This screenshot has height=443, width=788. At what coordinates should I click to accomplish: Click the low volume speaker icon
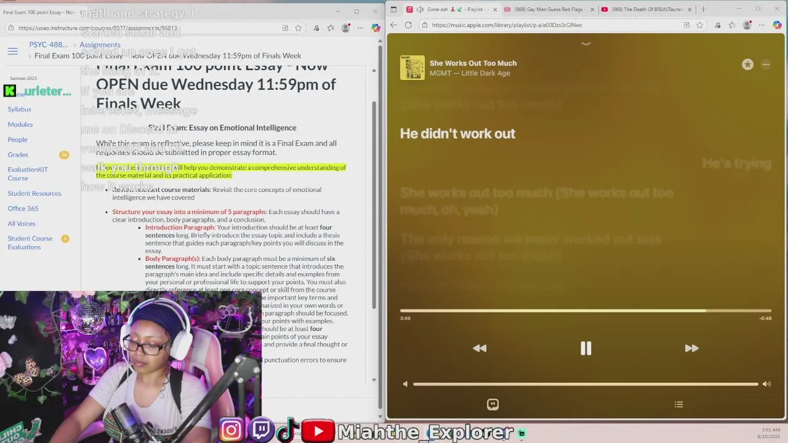405,384
